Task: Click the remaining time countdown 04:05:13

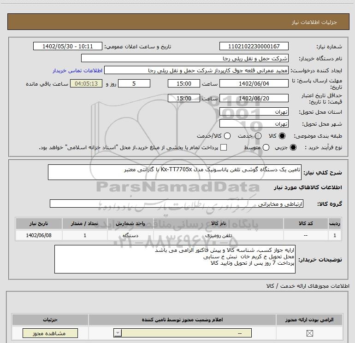Action: pyautogui.click(x=86, y=83)
